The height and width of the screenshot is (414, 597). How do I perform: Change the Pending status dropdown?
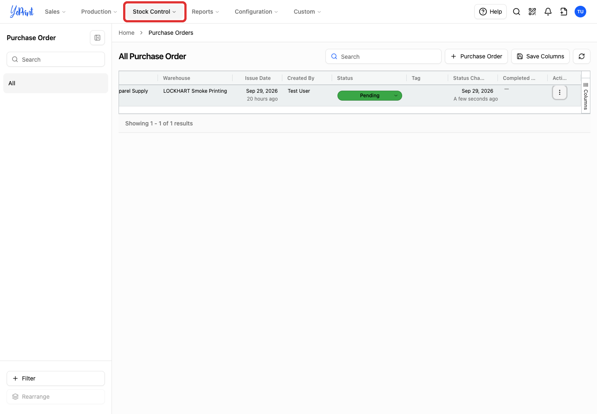tap(370, 96)
